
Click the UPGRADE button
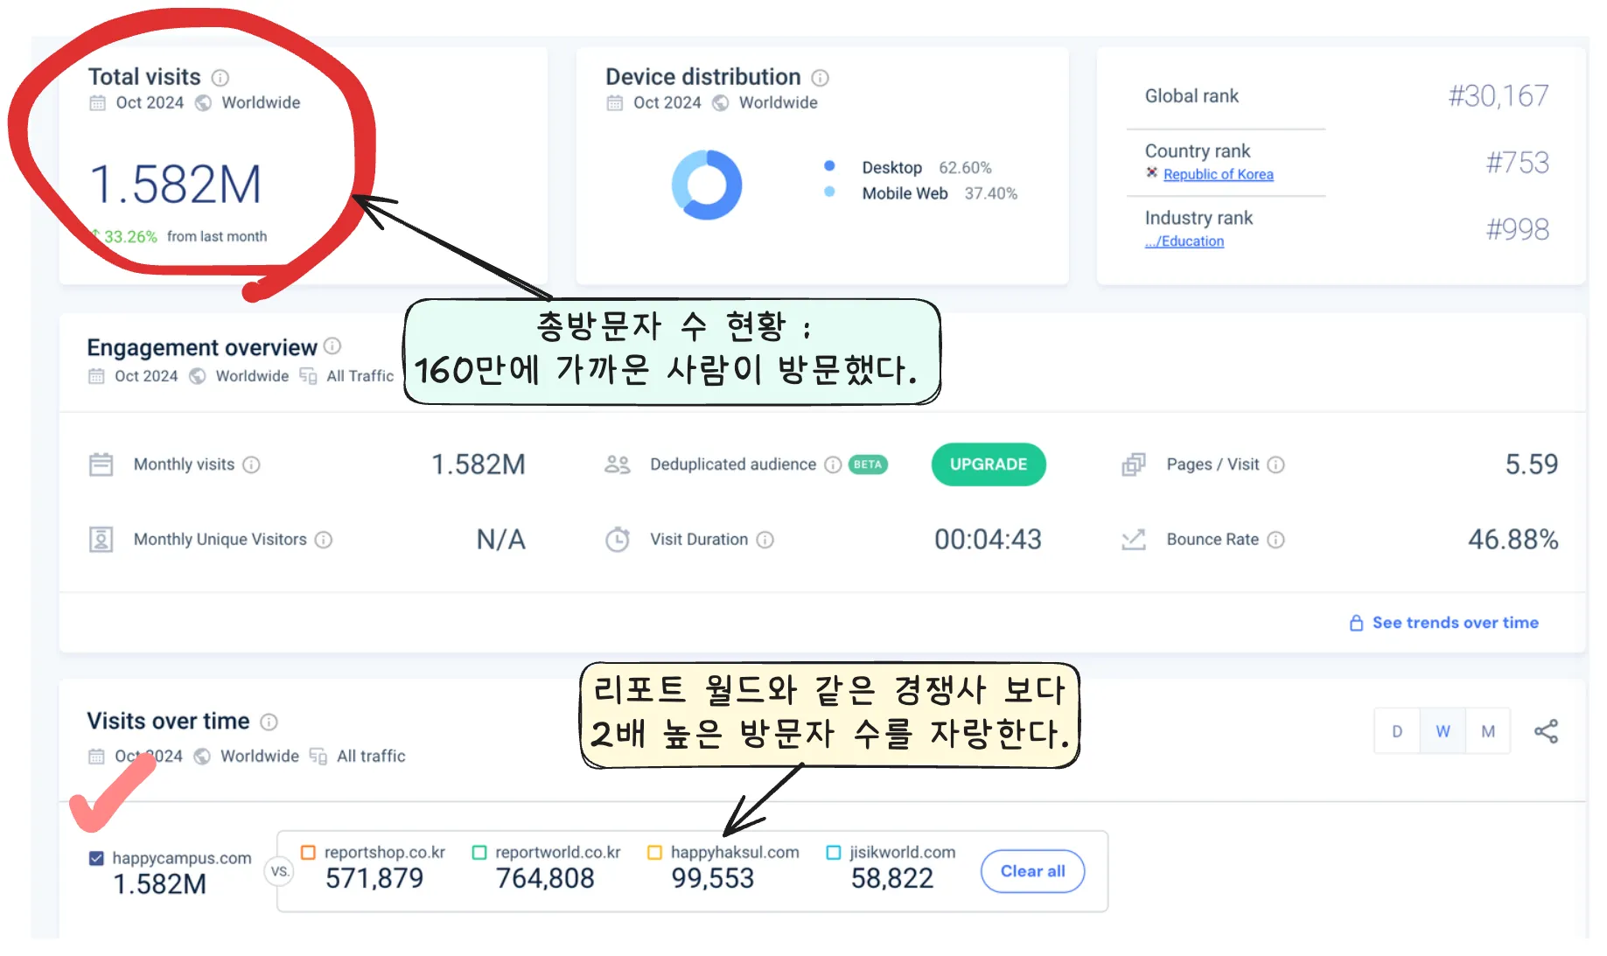tap(988, 464)
